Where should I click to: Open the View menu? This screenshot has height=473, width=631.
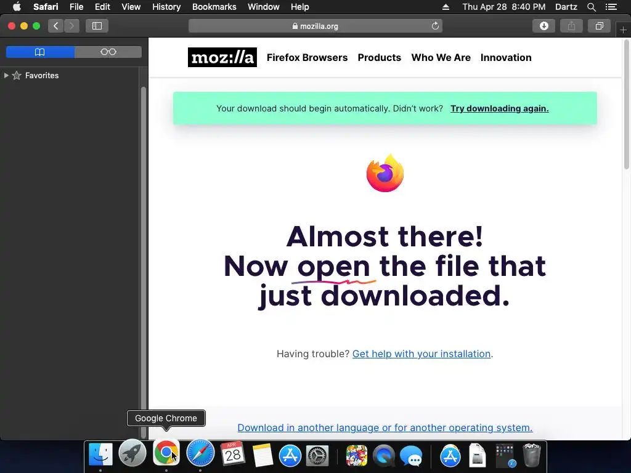coord(131,7)
